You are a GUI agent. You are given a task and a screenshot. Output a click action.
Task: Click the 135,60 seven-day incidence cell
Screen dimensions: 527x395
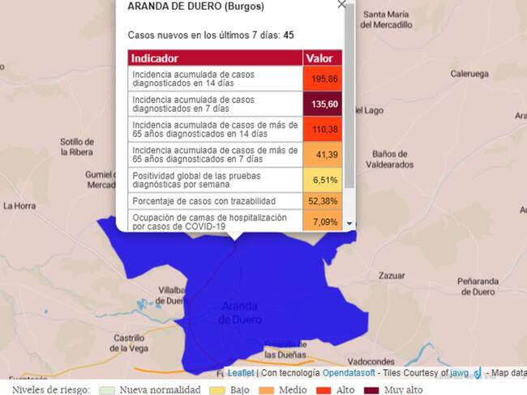[323, 104]
